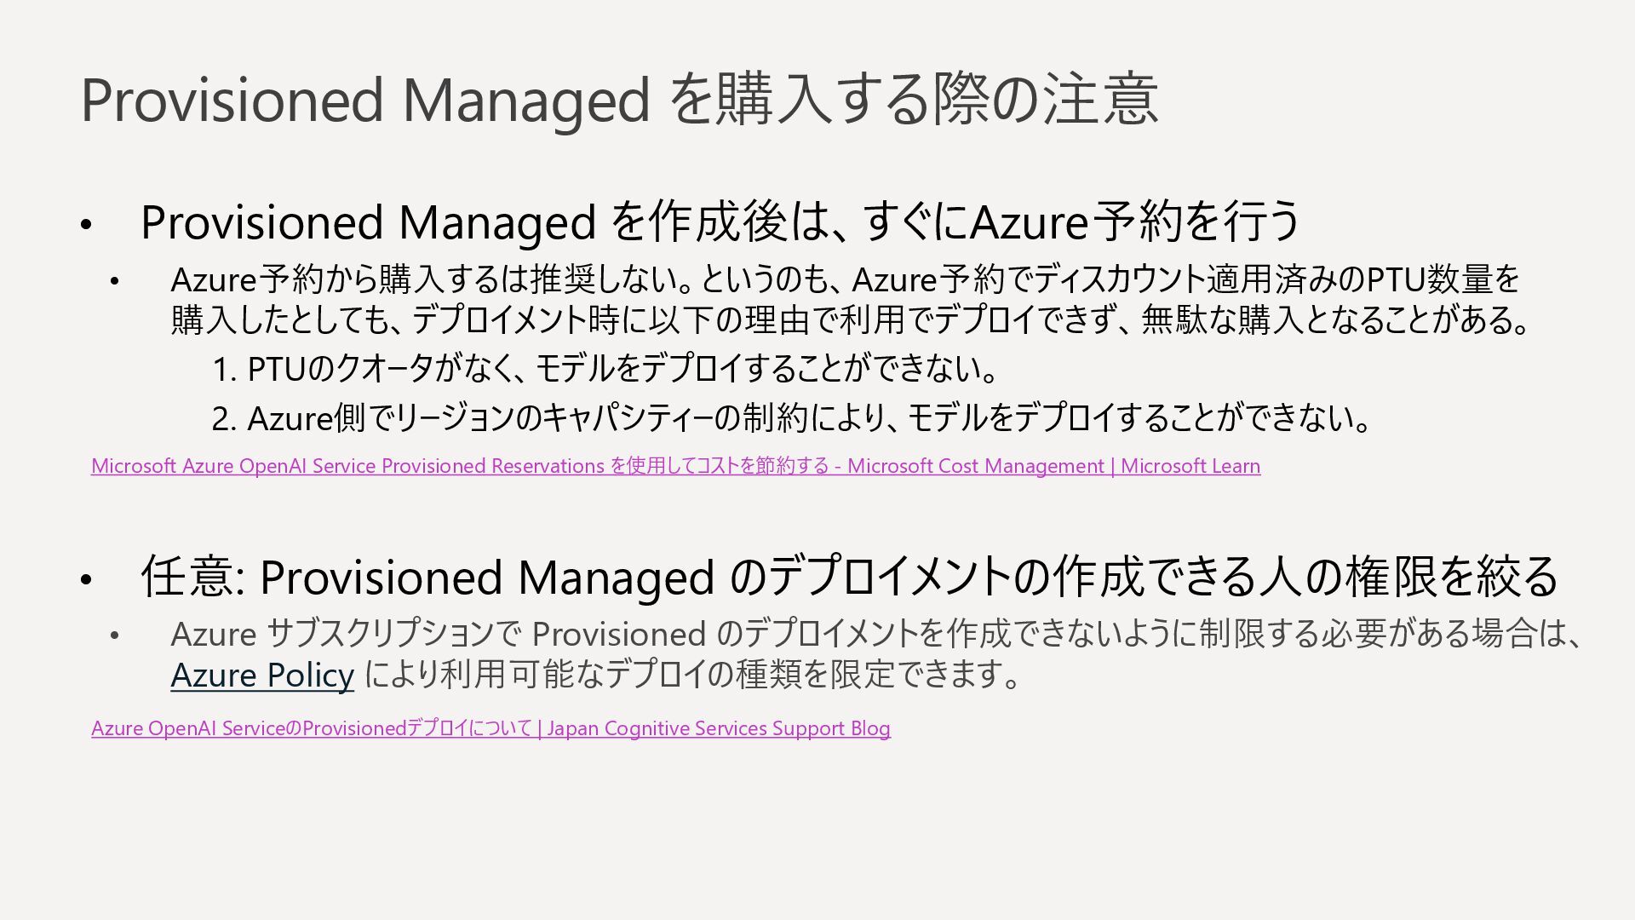Click the text により利用可能なデプロイの種類を限定できます
Viewport: 1635px width, 920px height.
(691, 676)
